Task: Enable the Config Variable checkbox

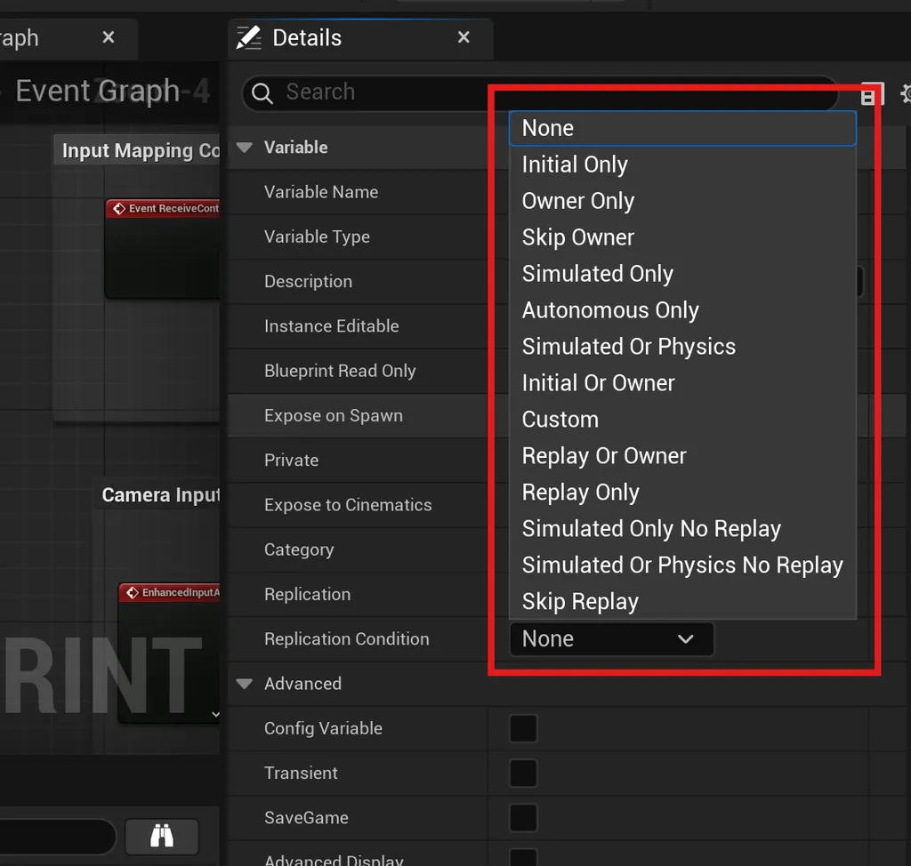Action: point(523,728)
